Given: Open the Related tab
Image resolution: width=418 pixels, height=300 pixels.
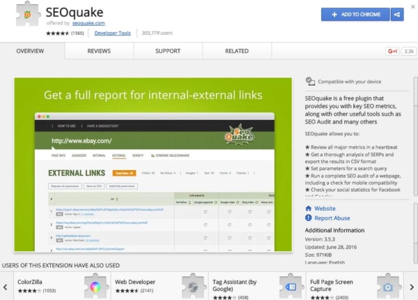Looking at the screenshot, I should 237,51.
